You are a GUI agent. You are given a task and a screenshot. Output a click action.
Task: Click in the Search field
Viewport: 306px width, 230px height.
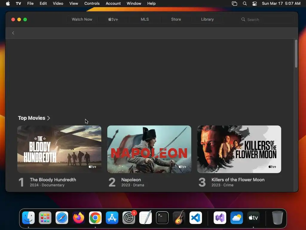267,19
